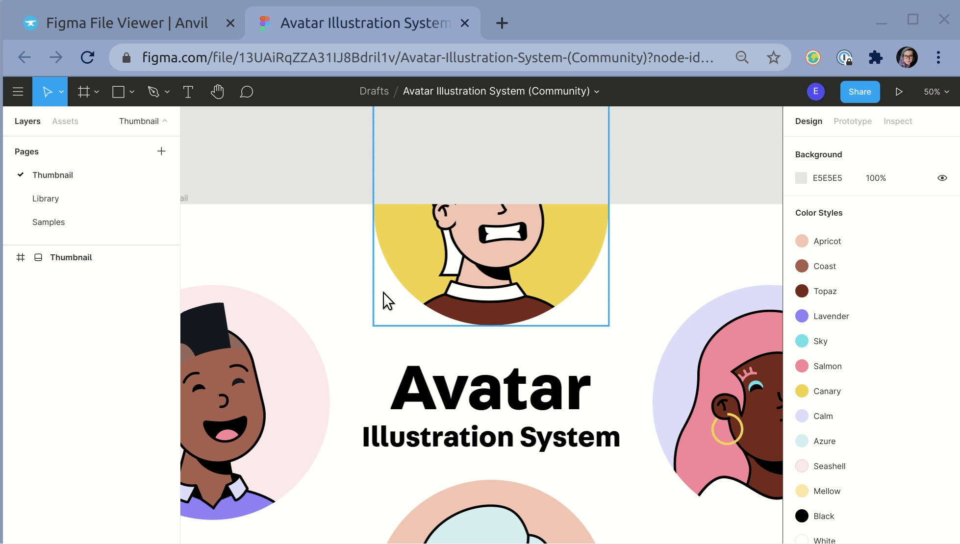Image resolution: width=960 pixels, height=544 pixels.
Task: Select the Text tool
Action: pos(188,91)
